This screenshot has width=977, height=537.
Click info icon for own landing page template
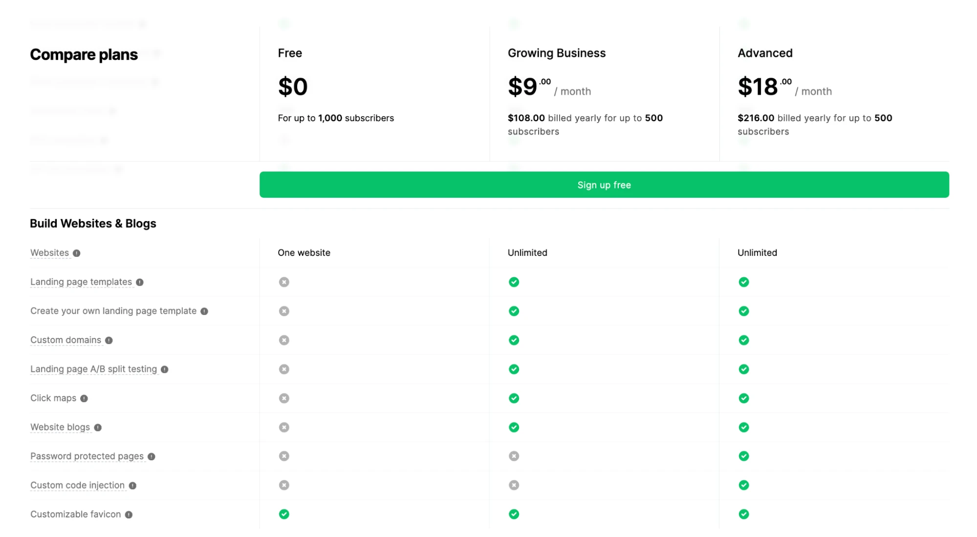pos(204,311)
